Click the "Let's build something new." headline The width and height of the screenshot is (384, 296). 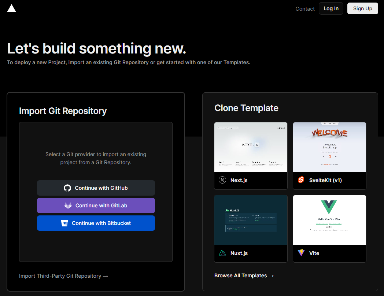click(x=96, y=48)
